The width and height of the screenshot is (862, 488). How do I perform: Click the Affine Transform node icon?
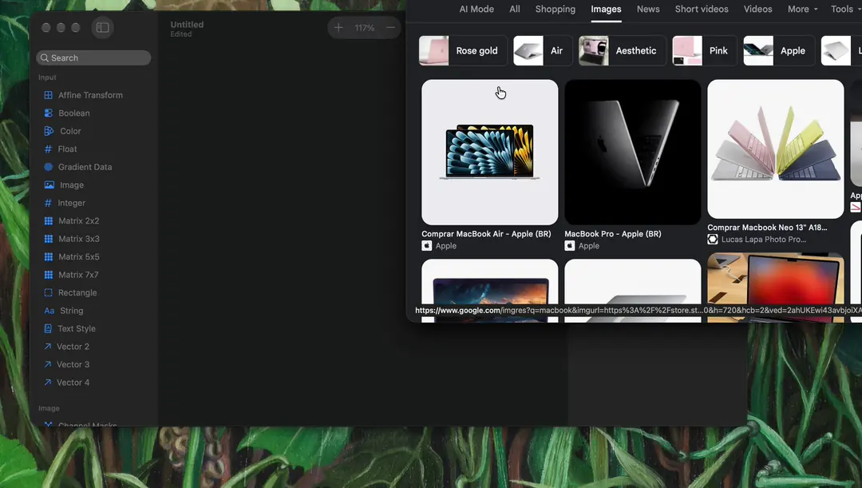pos(49,95)
